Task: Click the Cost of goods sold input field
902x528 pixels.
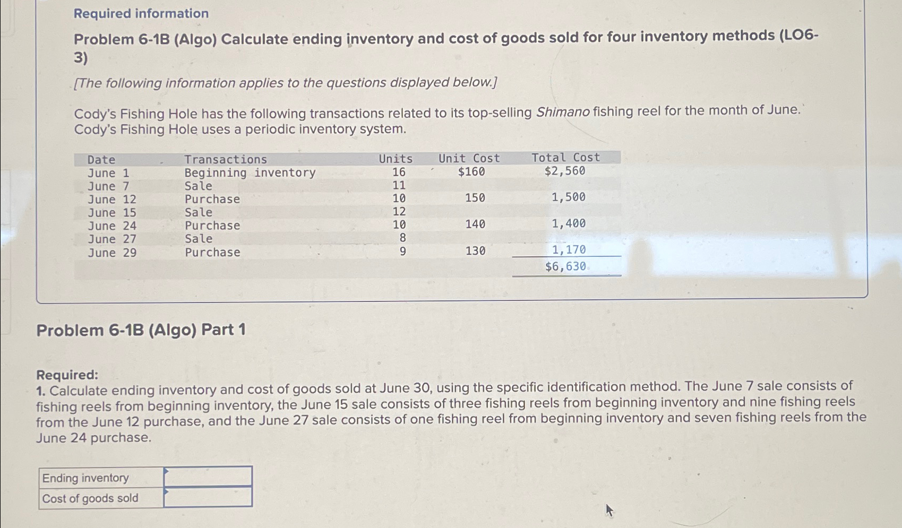Action: [207, 498]
